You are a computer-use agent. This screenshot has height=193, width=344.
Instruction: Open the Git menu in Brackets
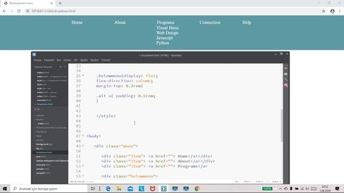coord(76,60)
